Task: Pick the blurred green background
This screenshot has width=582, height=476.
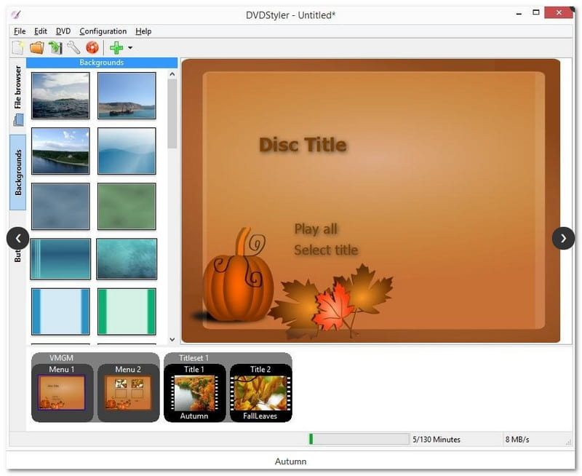Action: point(127,207)
